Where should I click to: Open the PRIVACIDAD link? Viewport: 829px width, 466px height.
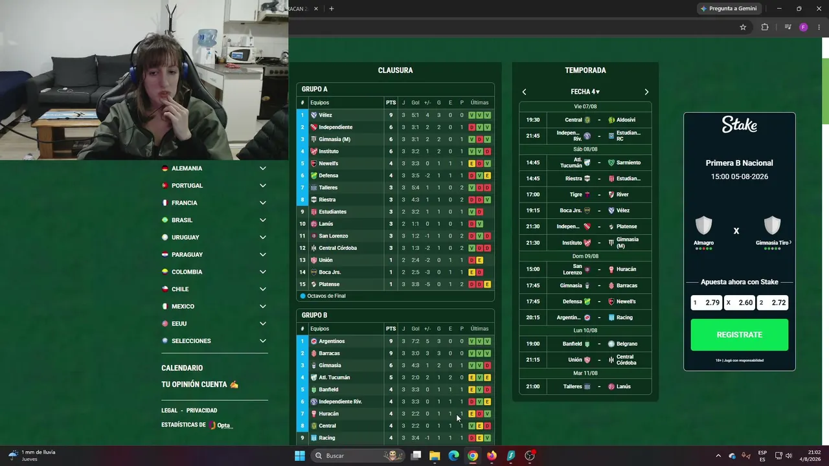pyautogui.click(x=202, y=410)
